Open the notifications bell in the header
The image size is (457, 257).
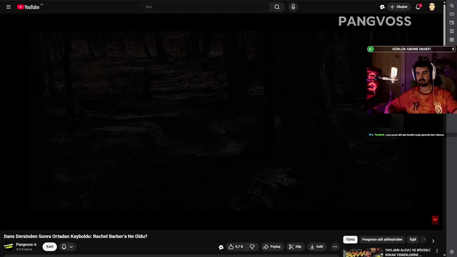418,7
